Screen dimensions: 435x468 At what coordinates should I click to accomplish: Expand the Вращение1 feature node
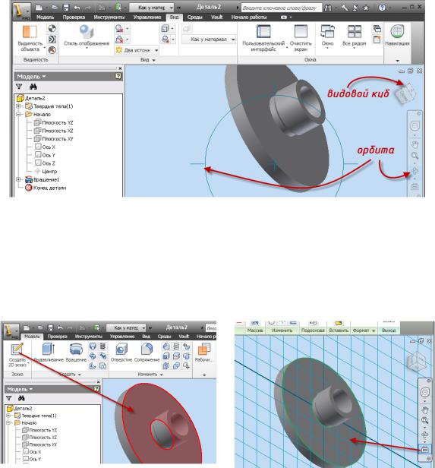(x=18, y=179)
